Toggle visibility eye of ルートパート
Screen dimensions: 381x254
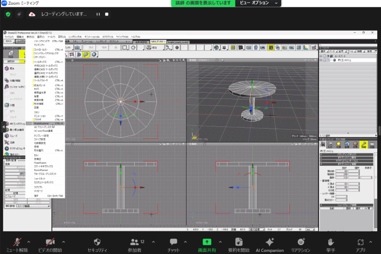pyautogui.click(x=321, y=56)
